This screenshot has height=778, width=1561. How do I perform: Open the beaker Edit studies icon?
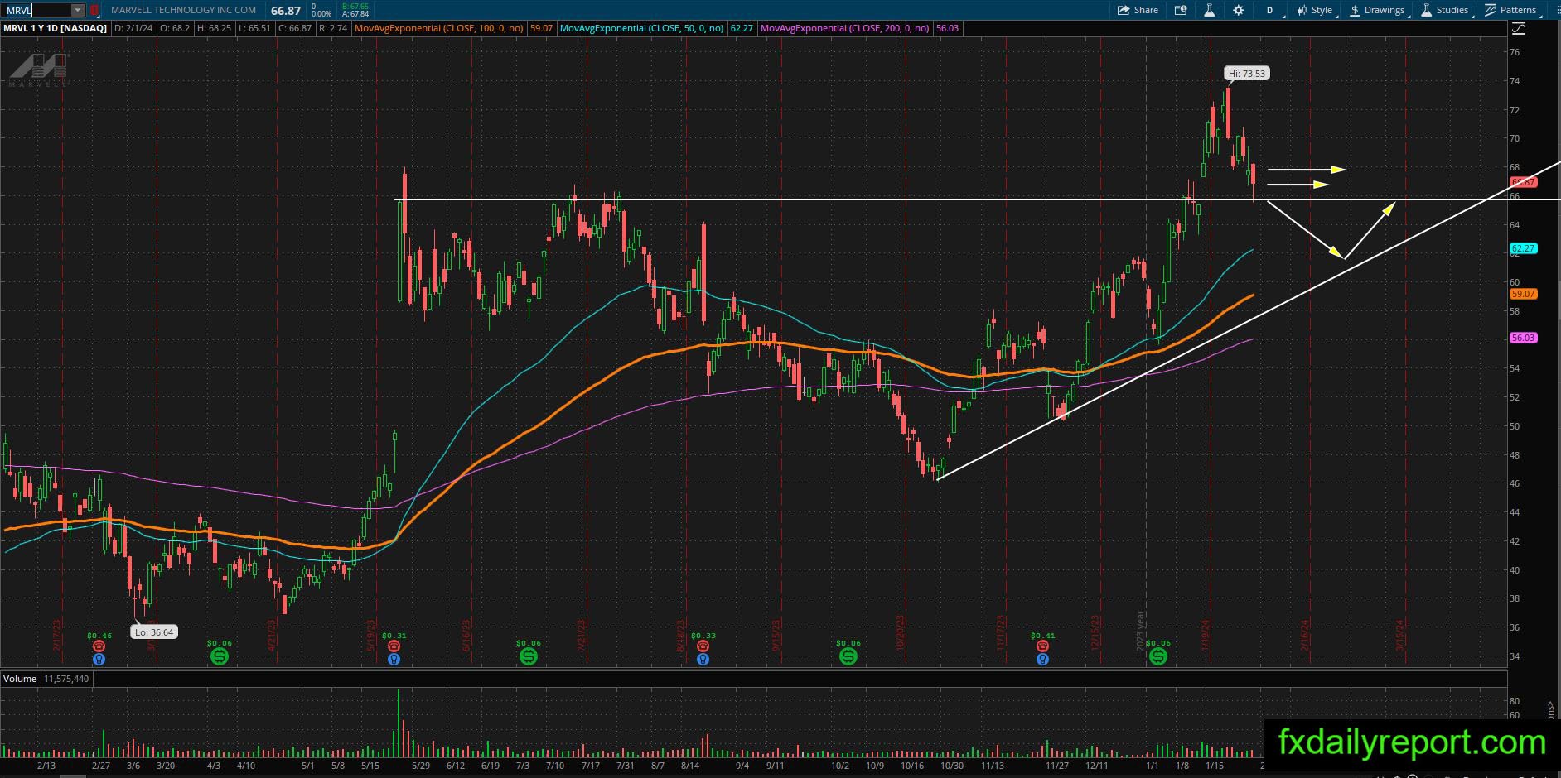click(1210, 10)
